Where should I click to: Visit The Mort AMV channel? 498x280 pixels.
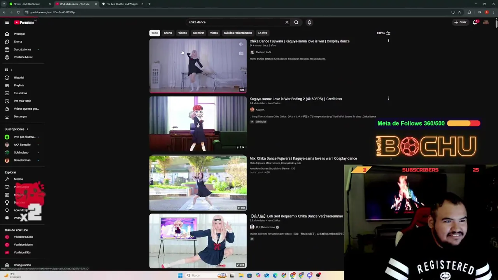click(263, 52)
